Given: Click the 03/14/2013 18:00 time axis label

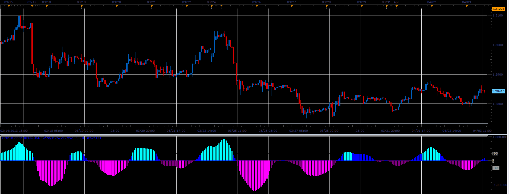Looking at the screenshot, I should pos(14,131).
